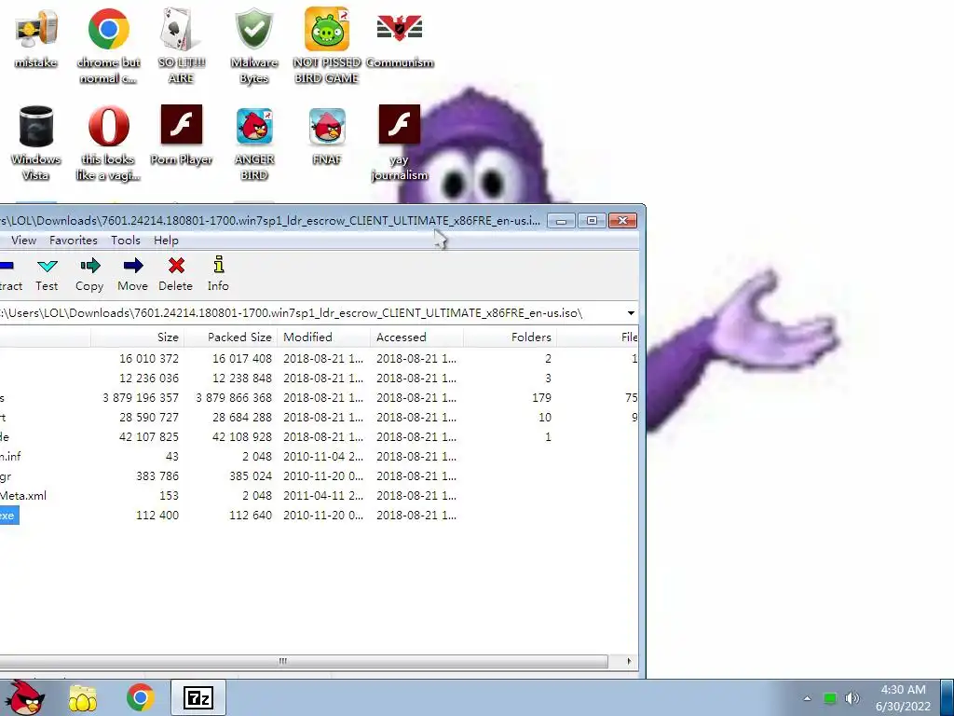Screen dimensions: 954x716
Task: Click the volume speaker tray icon
Action: click(852, 697)
